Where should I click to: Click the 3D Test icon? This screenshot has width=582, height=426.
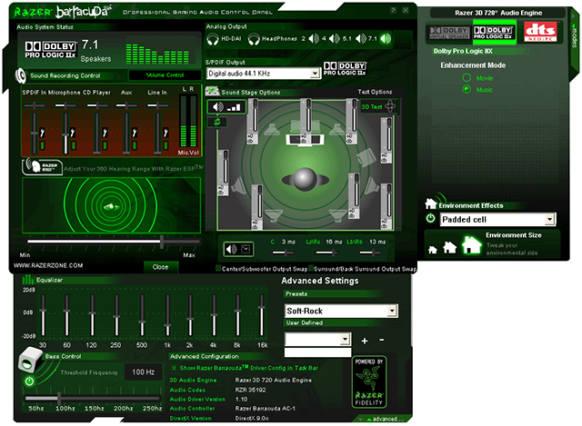(378, 107)
